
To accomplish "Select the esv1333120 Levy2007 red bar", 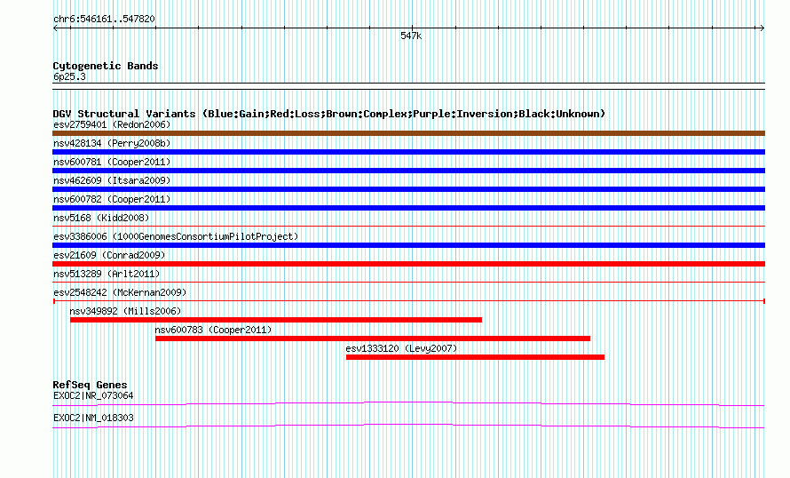I will [475, 357].
